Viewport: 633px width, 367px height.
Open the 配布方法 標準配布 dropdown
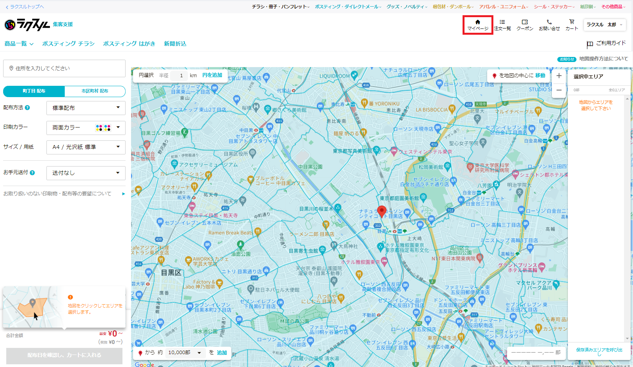[86, 108]
